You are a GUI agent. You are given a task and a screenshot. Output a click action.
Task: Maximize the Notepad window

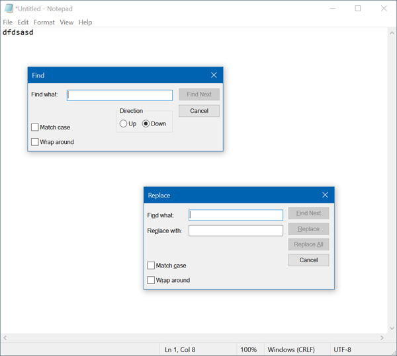click(358, 9)
